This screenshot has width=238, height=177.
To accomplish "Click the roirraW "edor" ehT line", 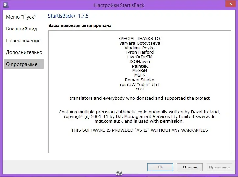I will click(x=140, y=84).
